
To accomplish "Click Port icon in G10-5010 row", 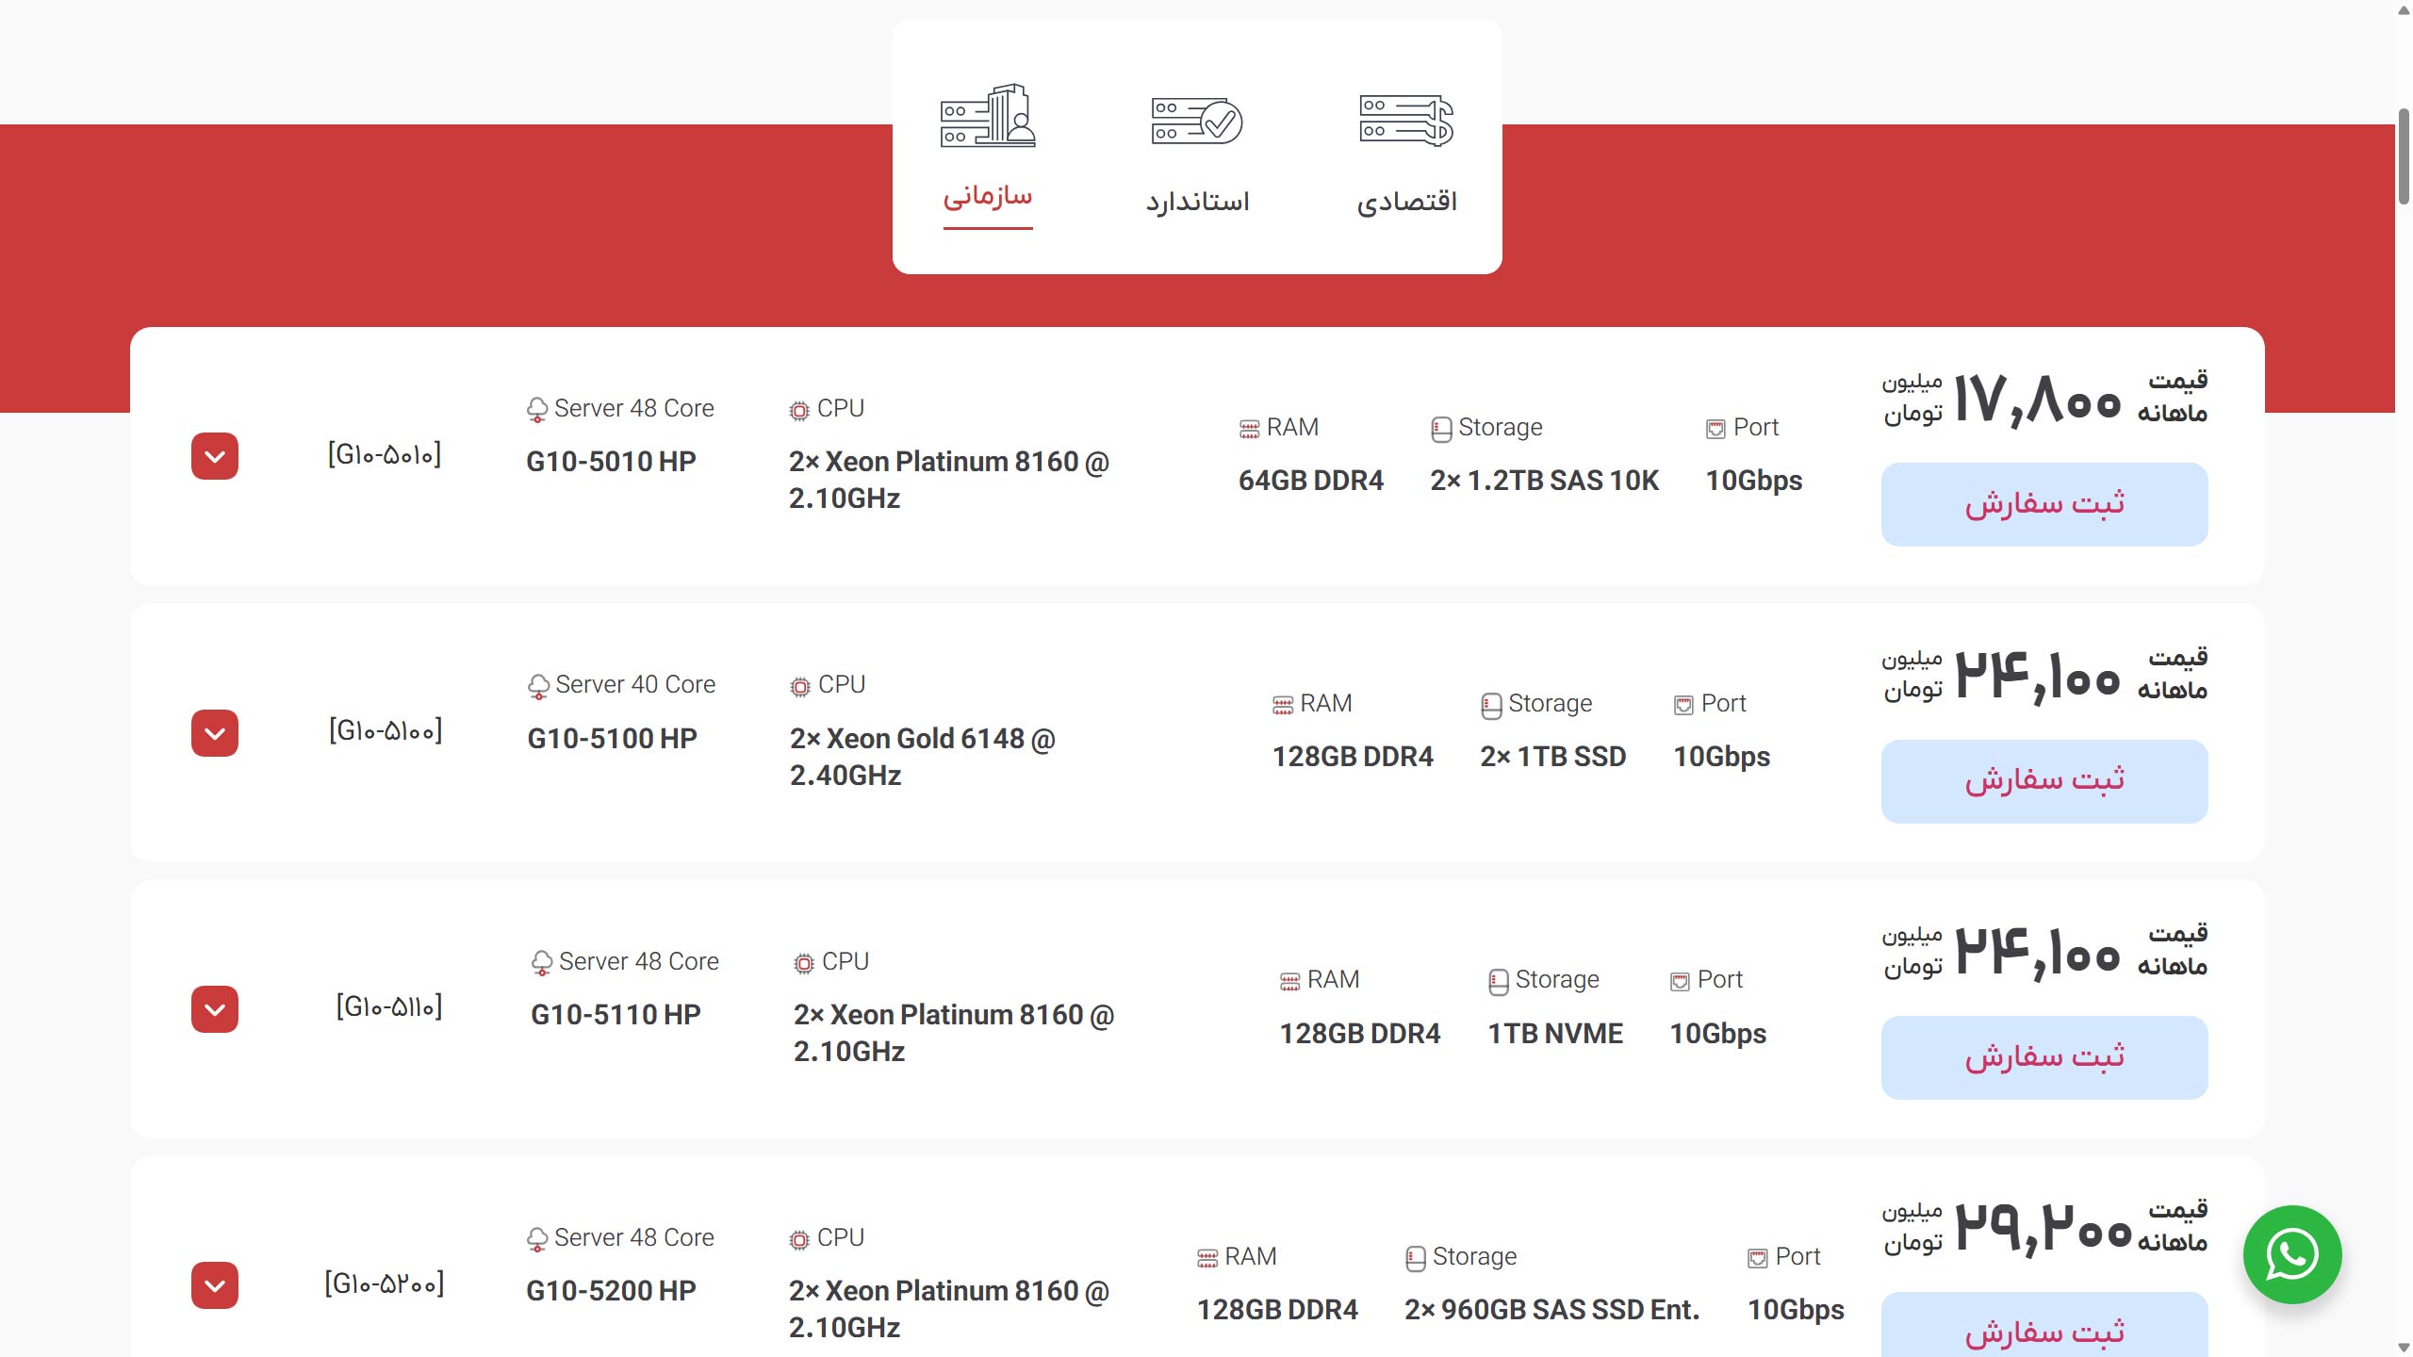I will click(1716, 430).
